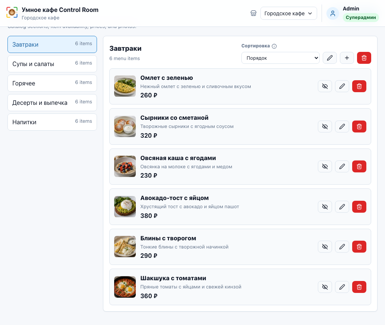This screenshot has width=385, height=325.
Task: Click the info icon next to Сортировка
Action: point(274,46)
